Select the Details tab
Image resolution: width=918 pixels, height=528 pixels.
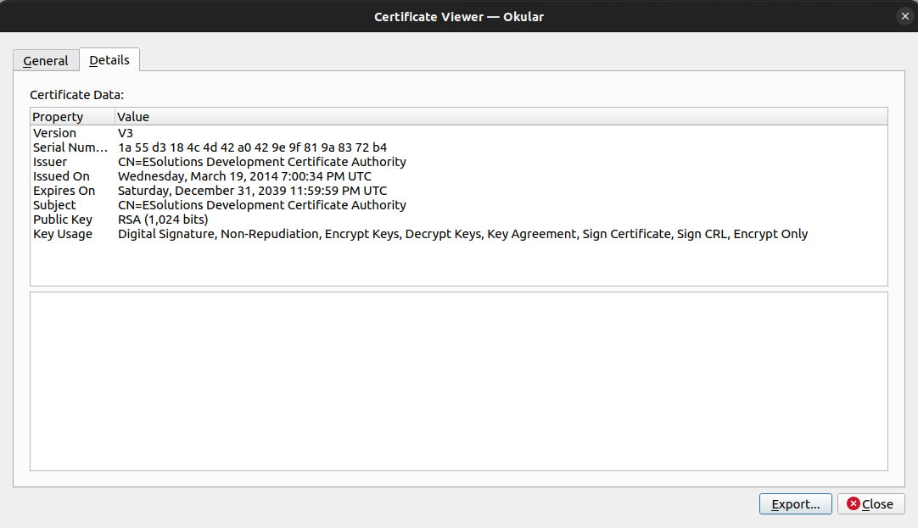click(x=109, y=59)
